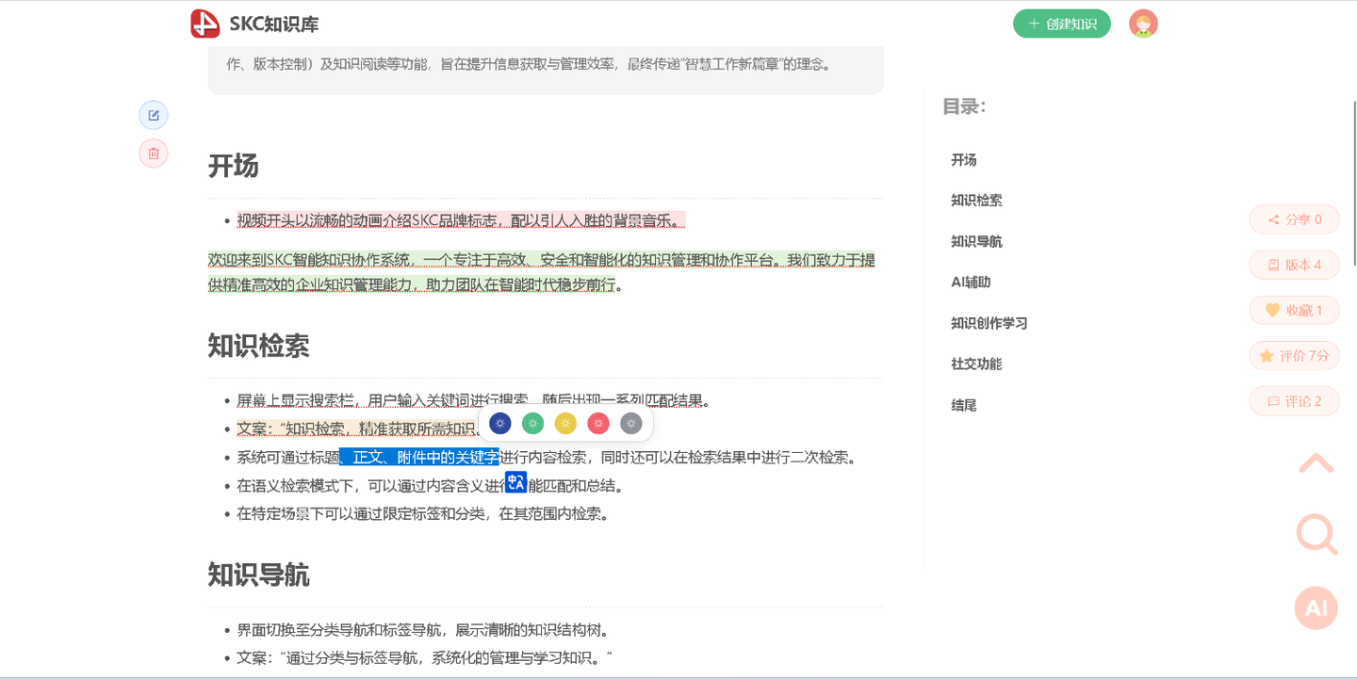Click the 知识导航 section heading in the document
The image size is (1357, 679).
pyautogui.click(x=258, y=574)
